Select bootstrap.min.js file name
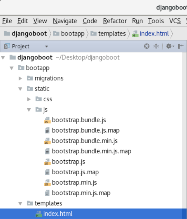Viewport: 187px width, 219px height. 74,183
